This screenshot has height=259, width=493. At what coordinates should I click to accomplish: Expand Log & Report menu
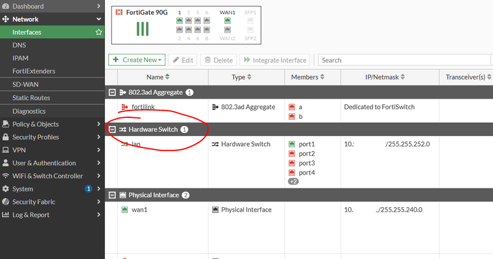click(52, 215)
